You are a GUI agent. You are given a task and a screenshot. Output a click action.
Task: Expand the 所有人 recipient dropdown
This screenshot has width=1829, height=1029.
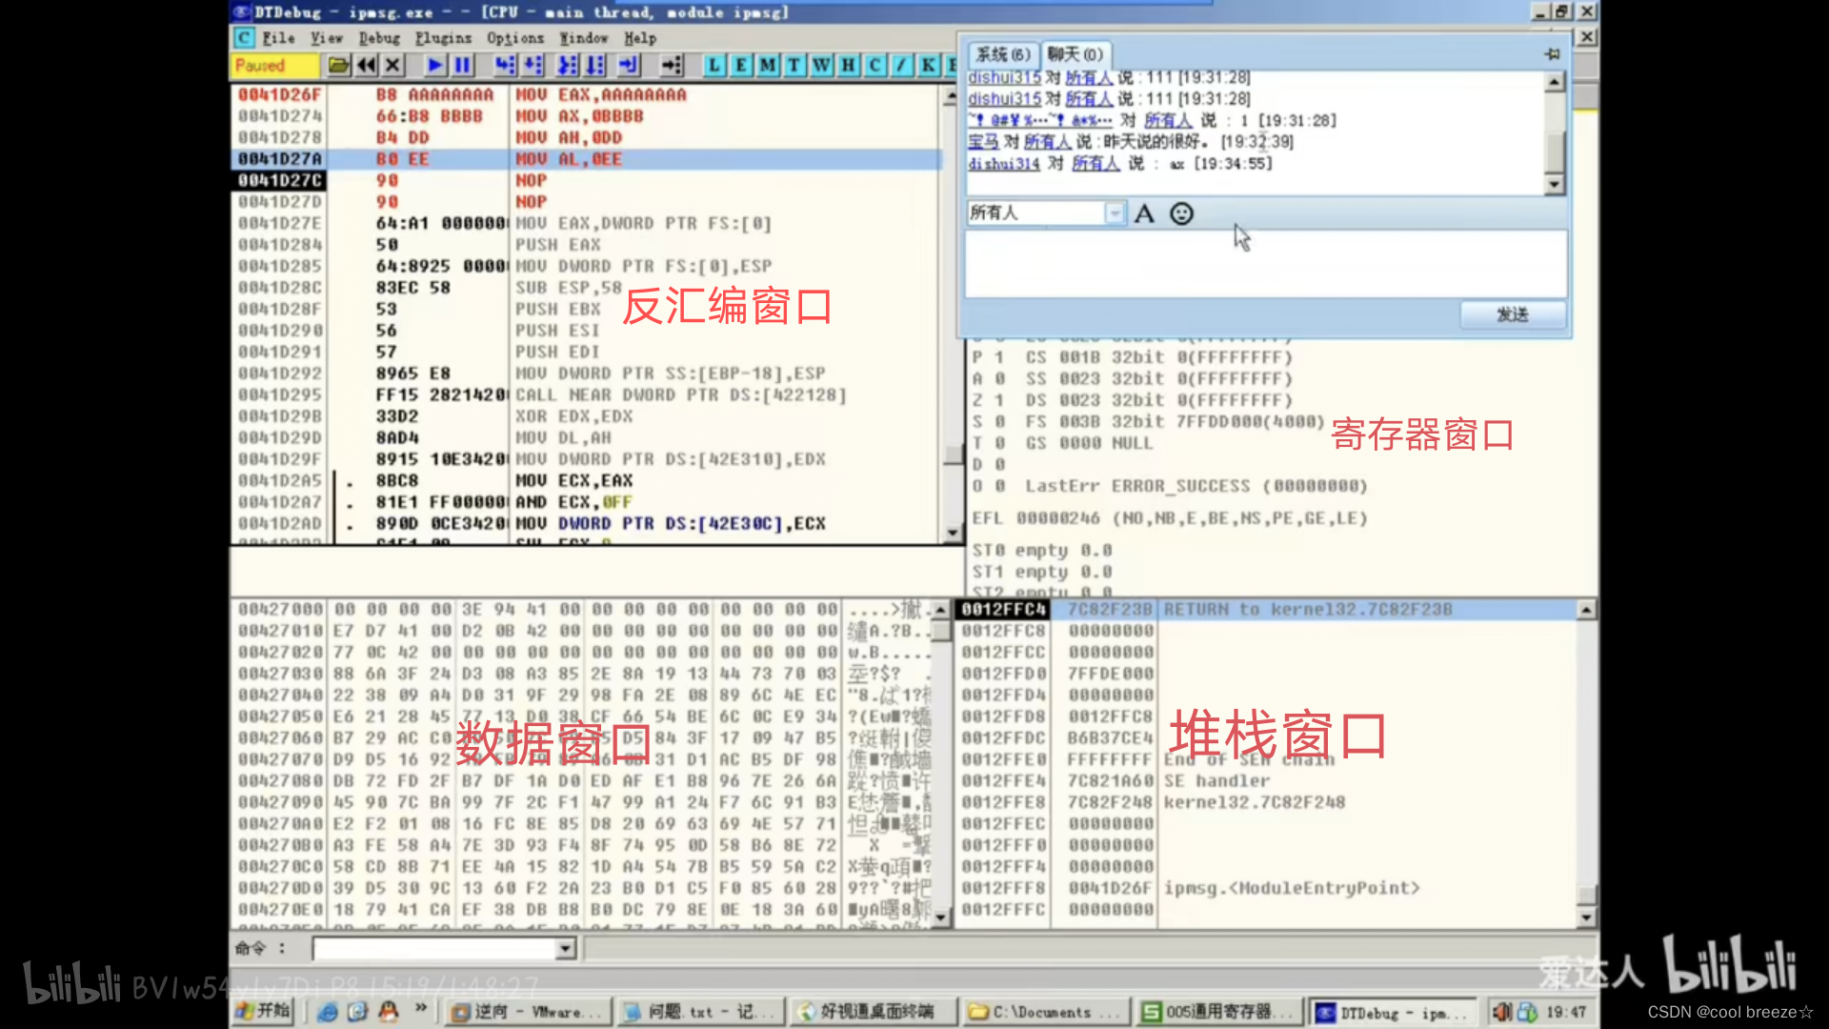[1115, 213]
